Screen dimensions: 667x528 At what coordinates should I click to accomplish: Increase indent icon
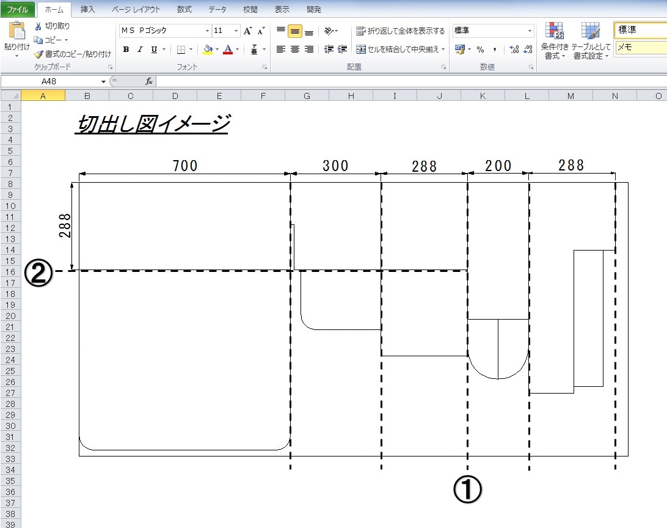(x=343, y=50)
